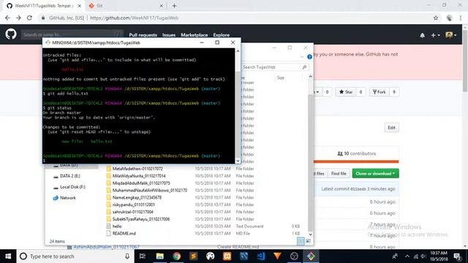Open Chrome from the taskbar

point(177,256)
